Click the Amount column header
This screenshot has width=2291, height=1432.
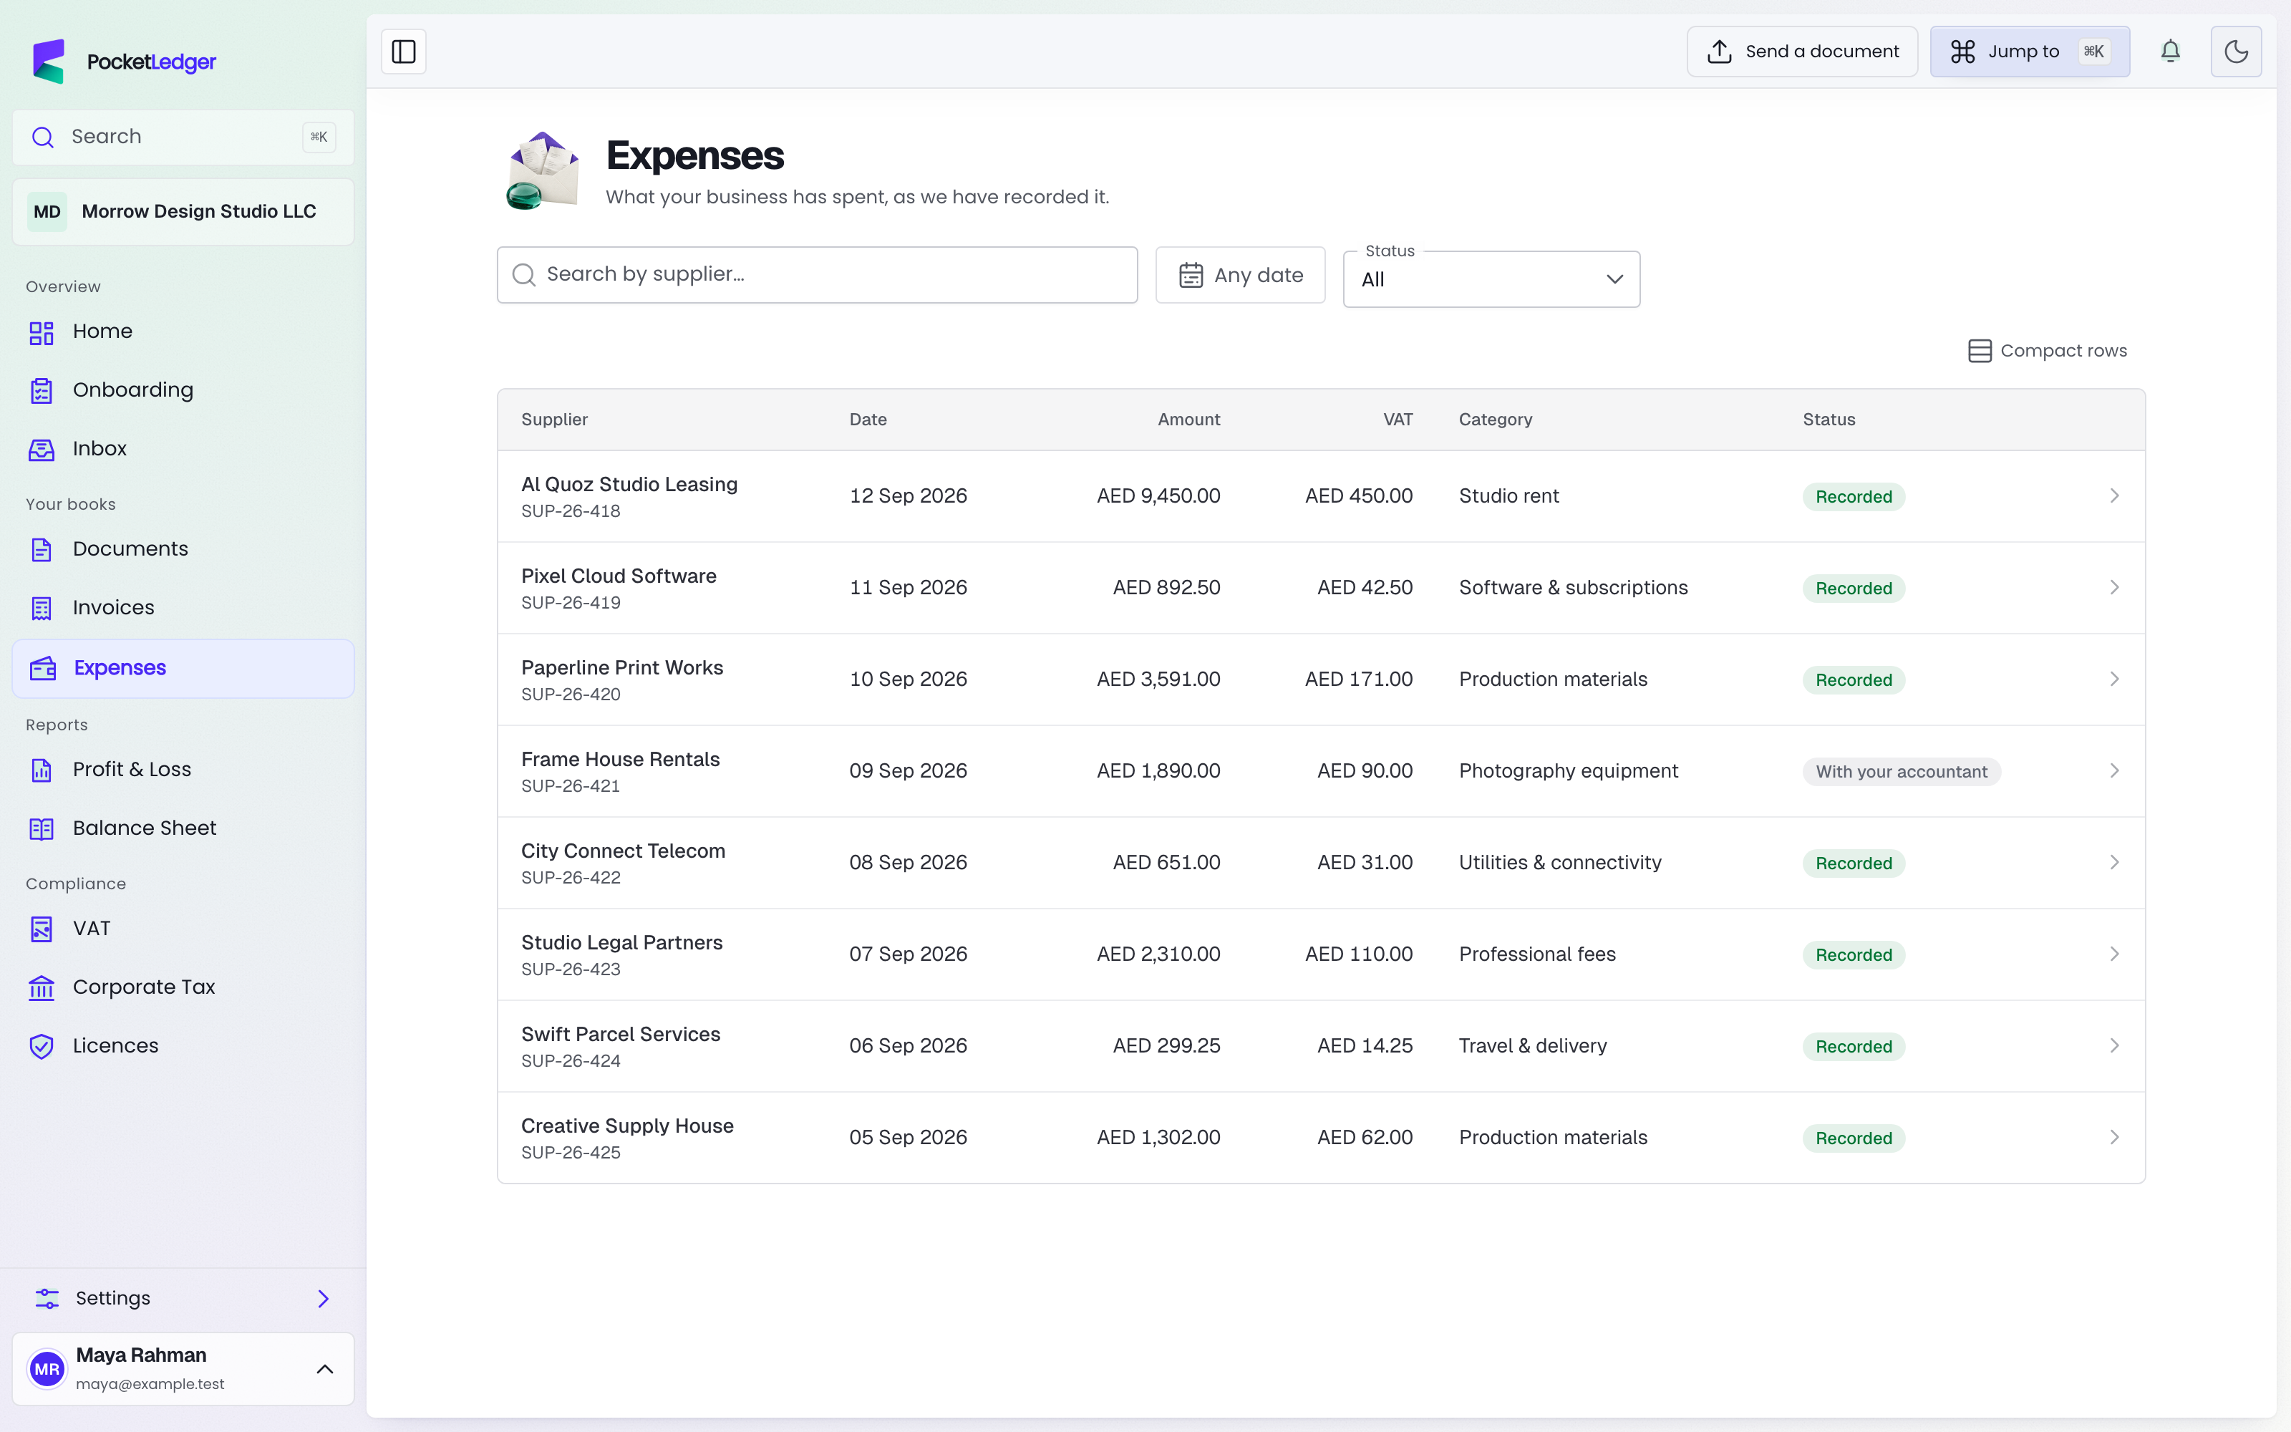[1188, 420]
